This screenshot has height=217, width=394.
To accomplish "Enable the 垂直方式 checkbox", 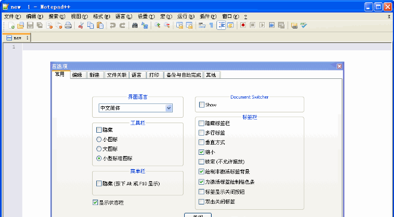I will pyautogui.click(x=201, y=142).
